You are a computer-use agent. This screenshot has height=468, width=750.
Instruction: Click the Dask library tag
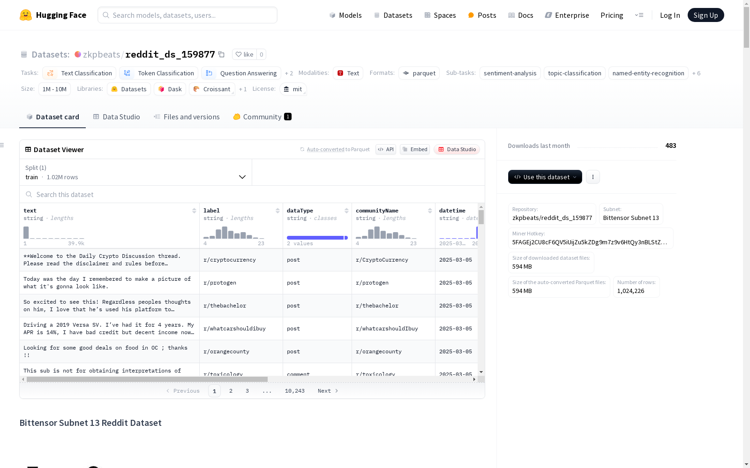click(x=170, y=89)
